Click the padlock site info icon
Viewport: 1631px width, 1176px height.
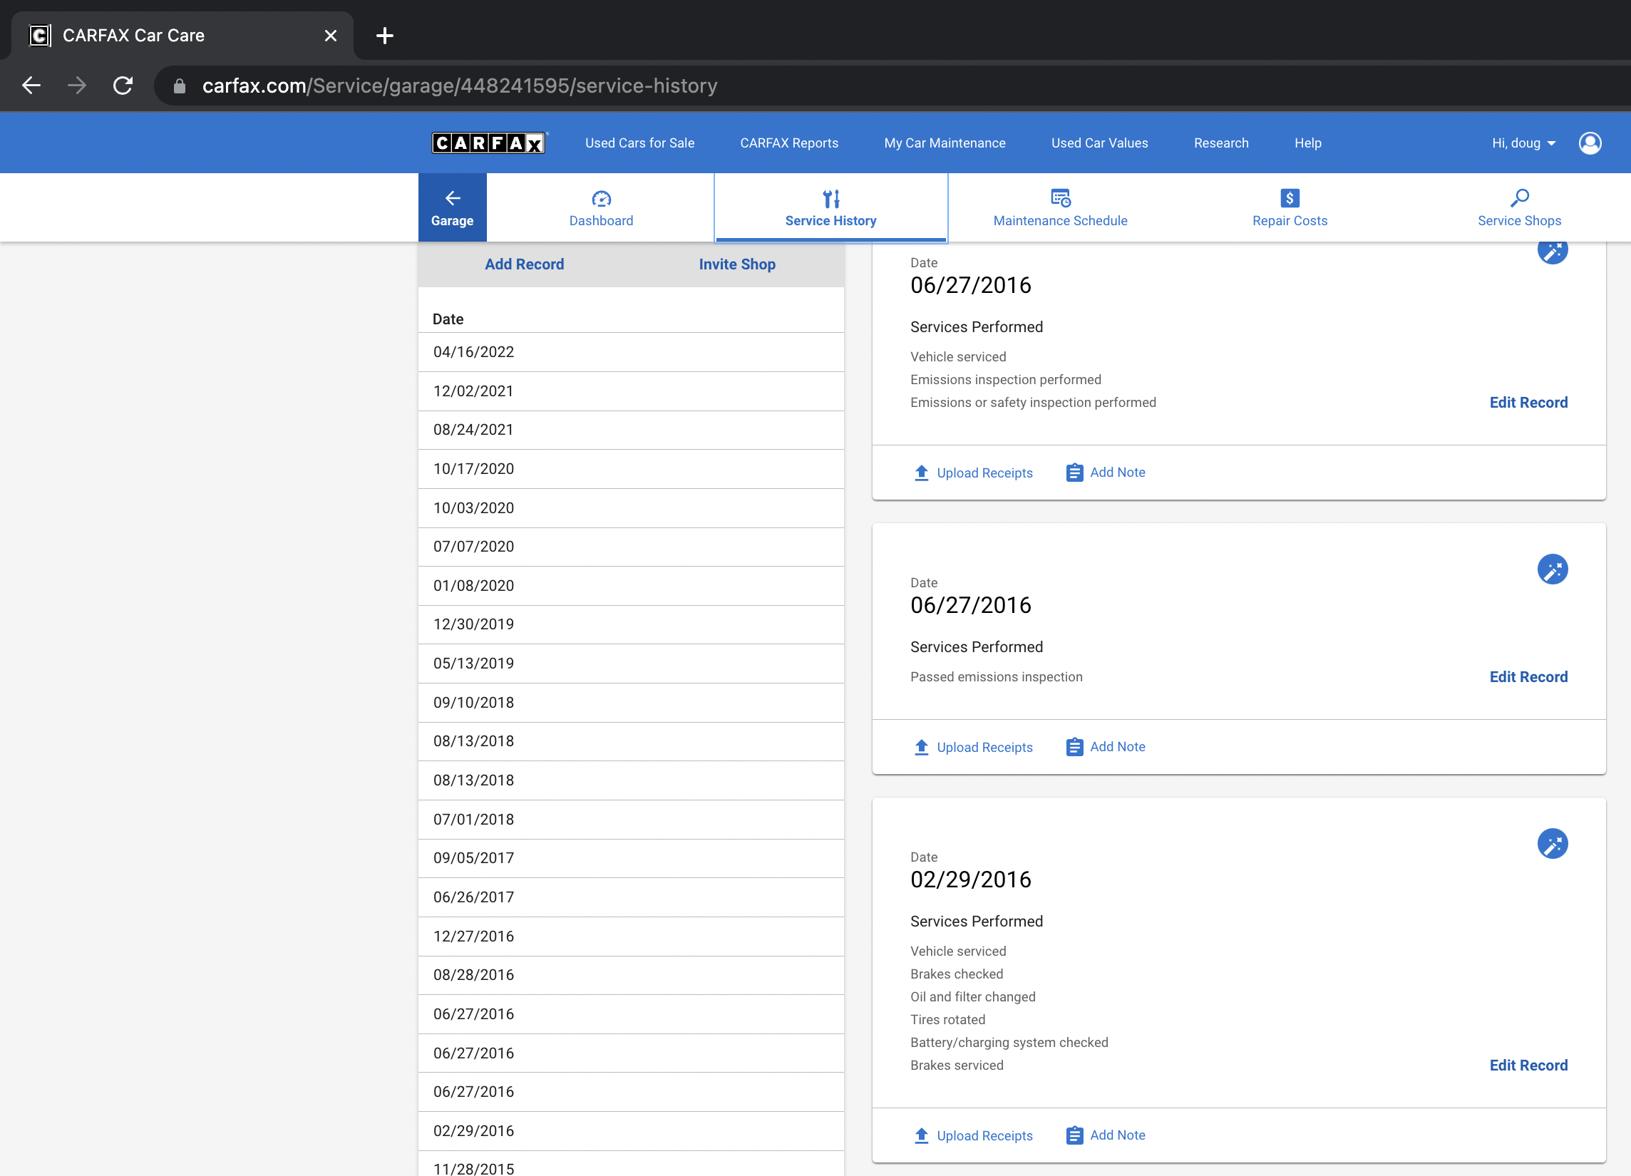pos(180,86)
